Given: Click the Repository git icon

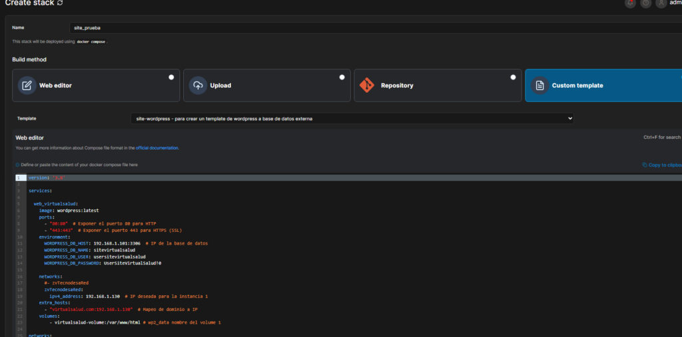Looking at the screenshot, I should click(368, 85).
